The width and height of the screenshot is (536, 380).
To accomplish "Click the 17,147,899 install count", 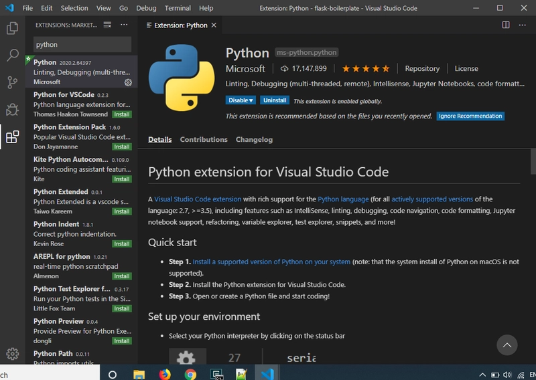I will (304, 69).
